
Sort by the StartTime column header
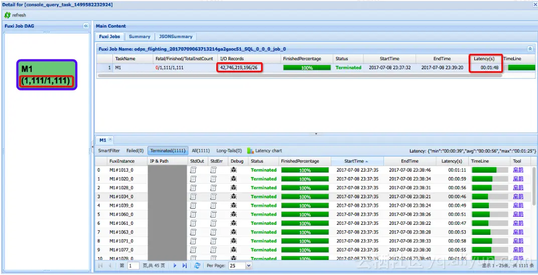(x=357, y=161)
